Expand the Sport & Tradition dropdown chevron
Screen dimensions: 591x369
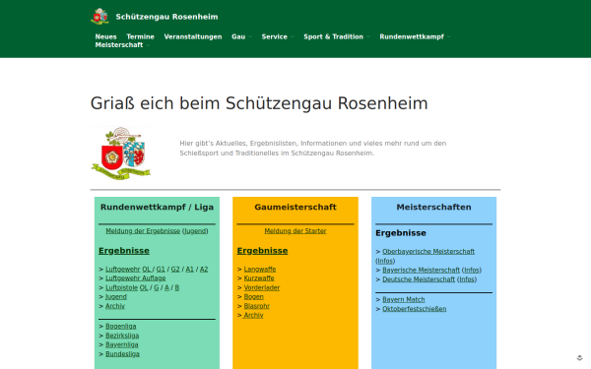click(368, 37)
